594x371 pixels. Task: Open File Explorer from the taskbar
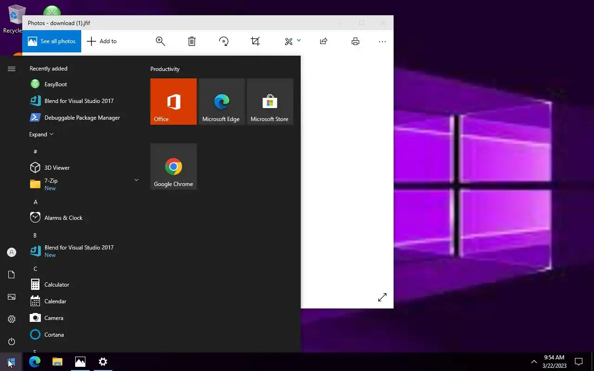58,362
